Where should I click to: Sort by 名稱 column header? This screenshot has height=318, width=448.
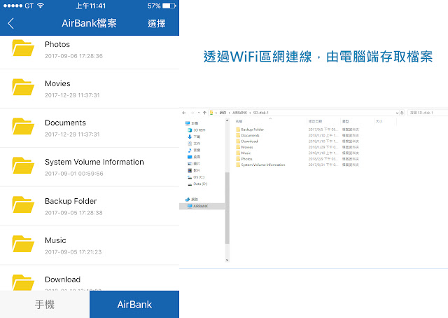[x=239, y=121]
